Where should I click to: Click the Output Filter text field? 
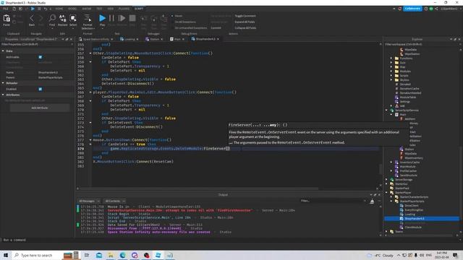point(333,201)
